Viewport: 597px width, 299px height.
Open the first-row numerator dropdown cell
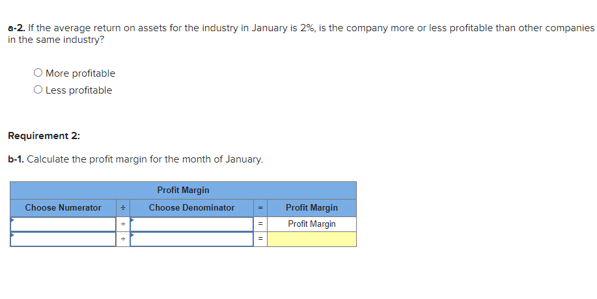coord(63,224)
